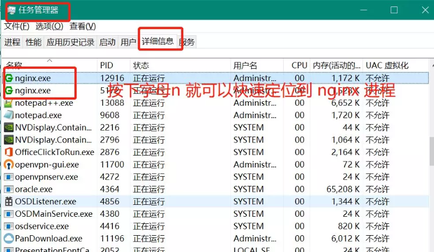Click the OSDMainService.exe icon

(9, 214)
